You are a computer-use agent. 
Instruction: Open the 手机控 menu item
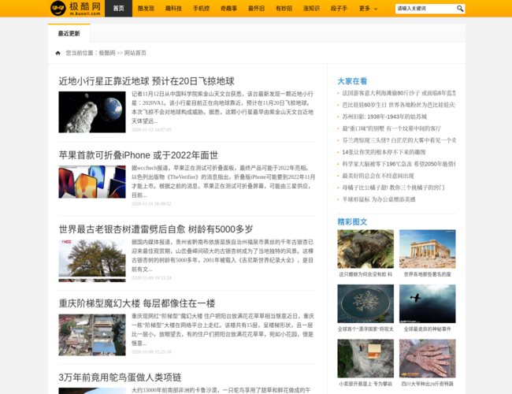[x=201, y=9]
